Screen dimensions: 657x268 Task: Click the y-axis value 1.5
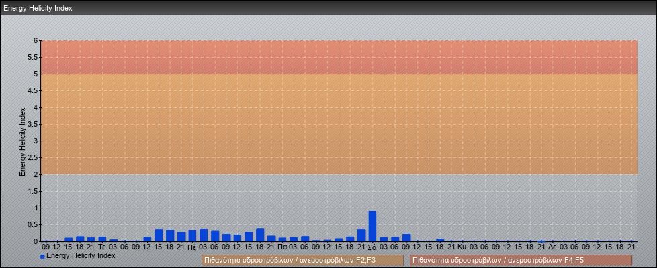coord(34,191)
